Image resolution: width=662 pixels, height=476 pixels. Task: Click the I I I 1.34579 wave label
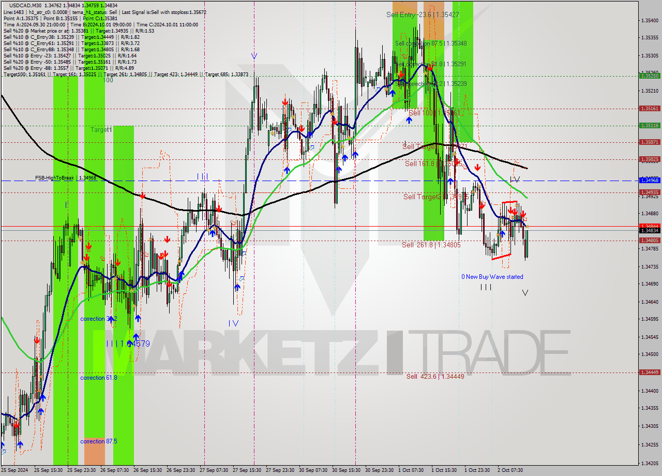point(128,344)
